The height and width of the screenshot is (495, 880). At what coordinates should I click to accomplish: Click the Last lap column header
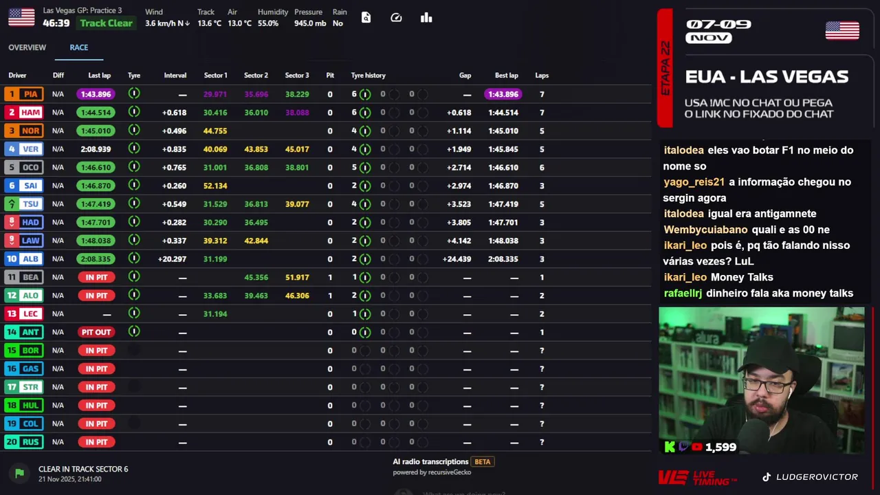100,76
